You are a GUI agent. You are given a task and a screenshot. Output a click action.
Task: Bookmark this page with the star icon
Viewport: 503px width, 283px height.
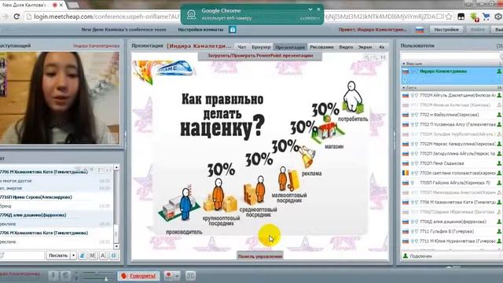click(449, 17)
